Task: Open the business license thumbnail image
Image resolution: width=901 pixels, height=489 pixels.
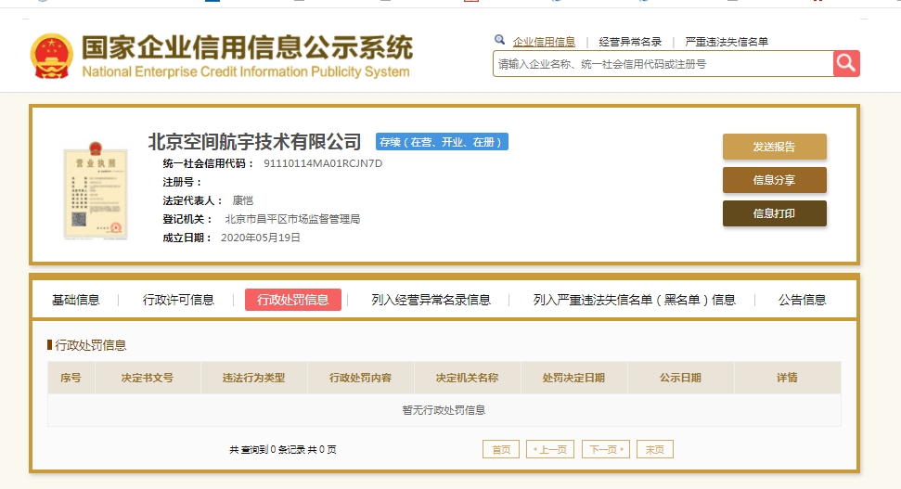Action: point(96,190)
